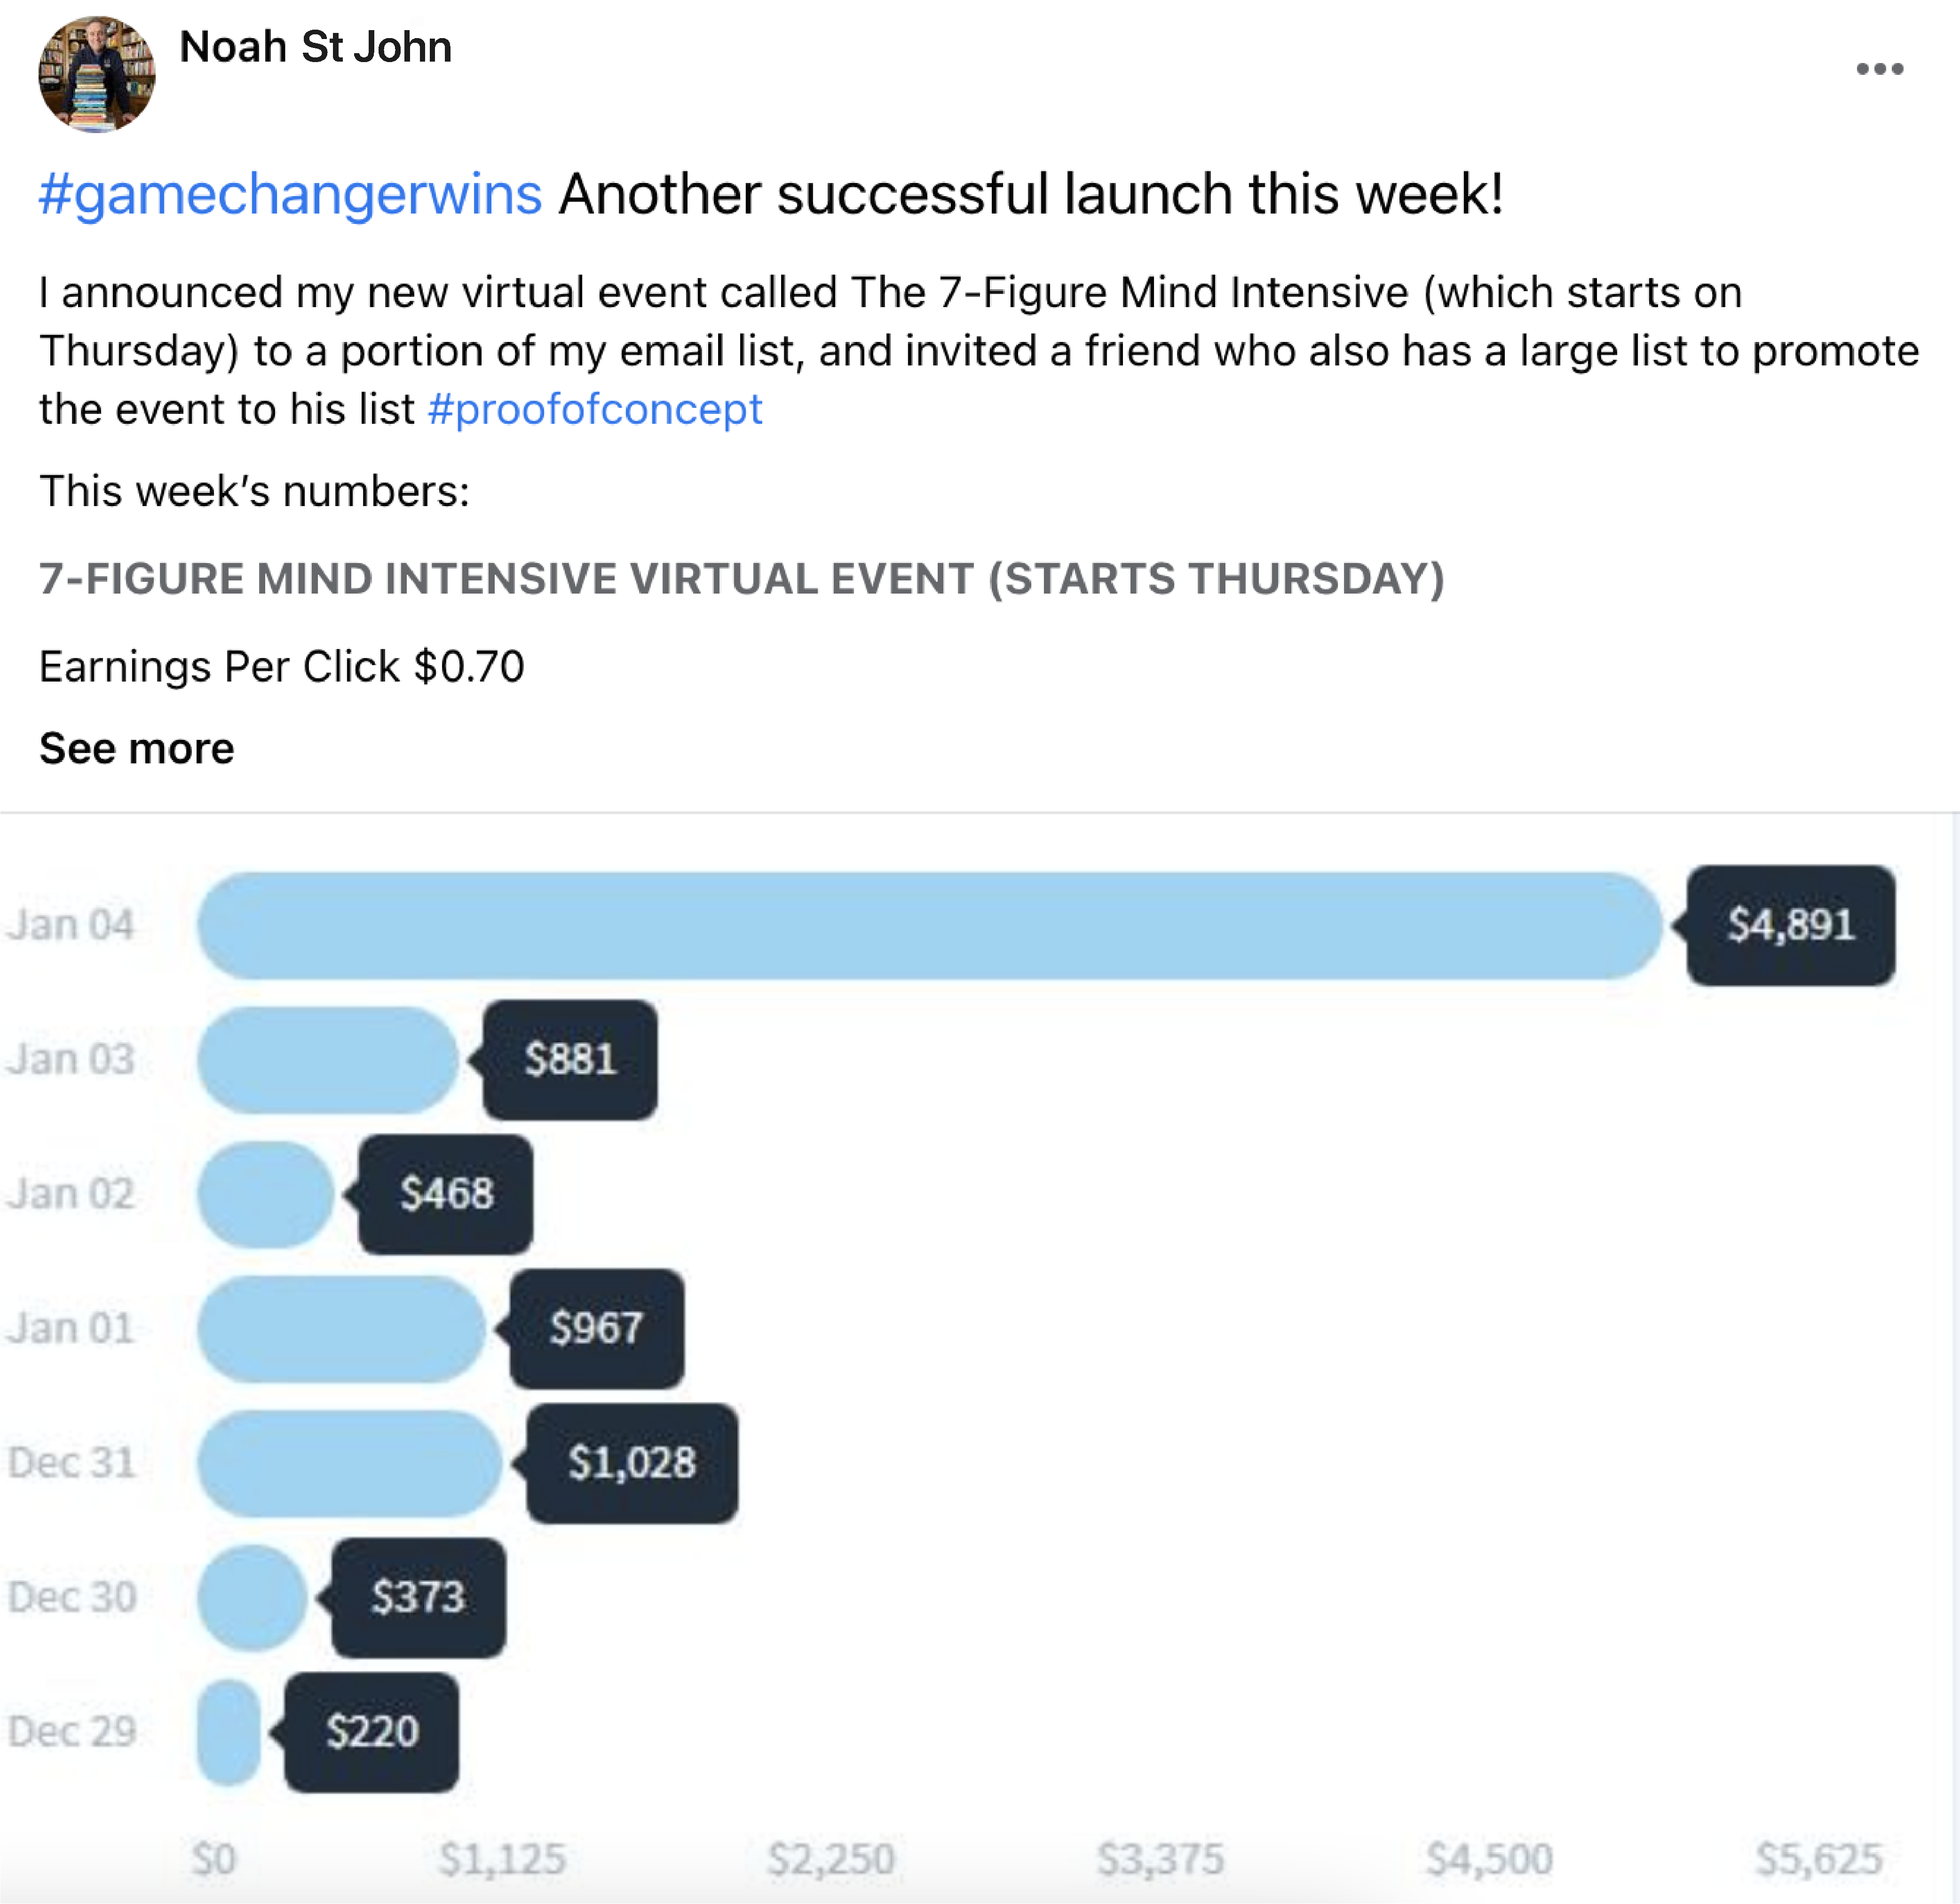
Task: Click the $468 value tooltip
Action: tap(446, 1194)
